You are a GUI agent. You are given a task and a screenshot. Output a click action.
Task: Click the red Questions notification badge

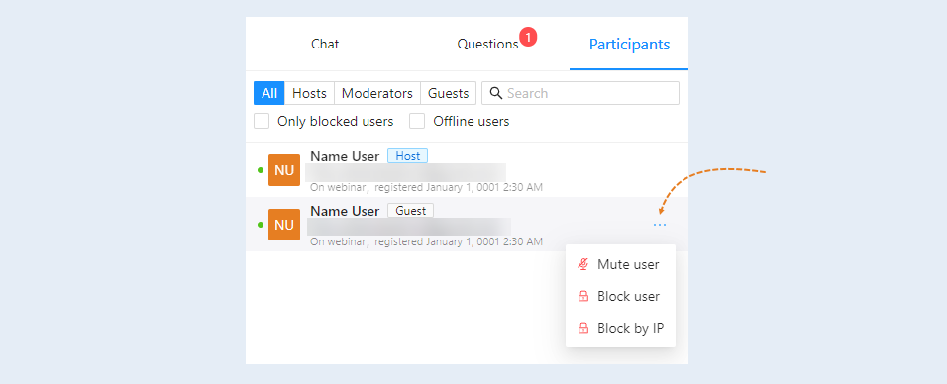[x=528, y=38]
